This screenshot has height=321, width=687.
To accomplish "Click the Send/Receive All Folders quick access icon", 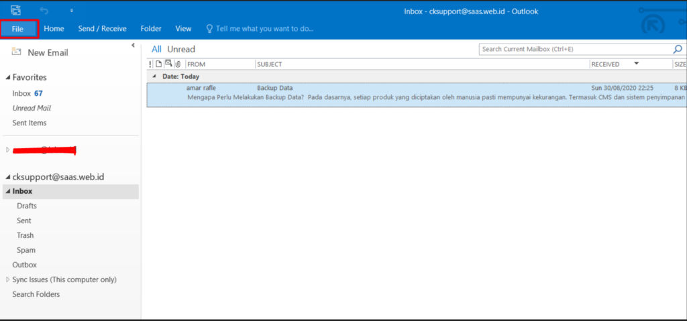I will point(16,9).
